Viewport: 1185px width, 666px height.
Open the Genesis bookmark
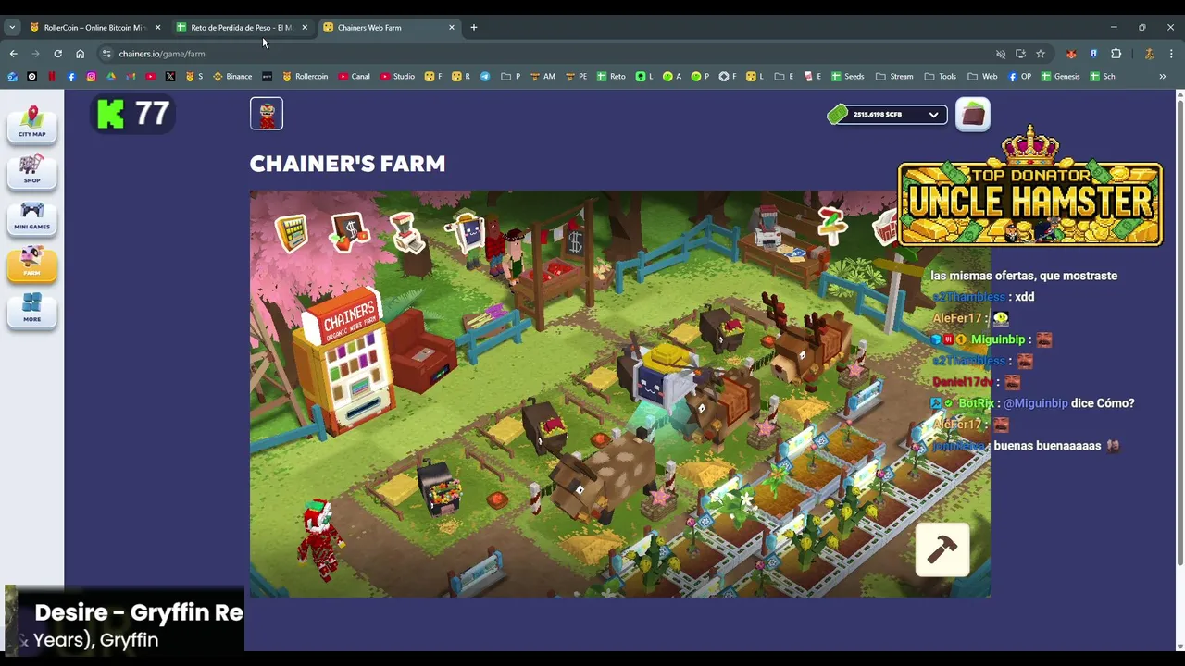point(1060,77)
